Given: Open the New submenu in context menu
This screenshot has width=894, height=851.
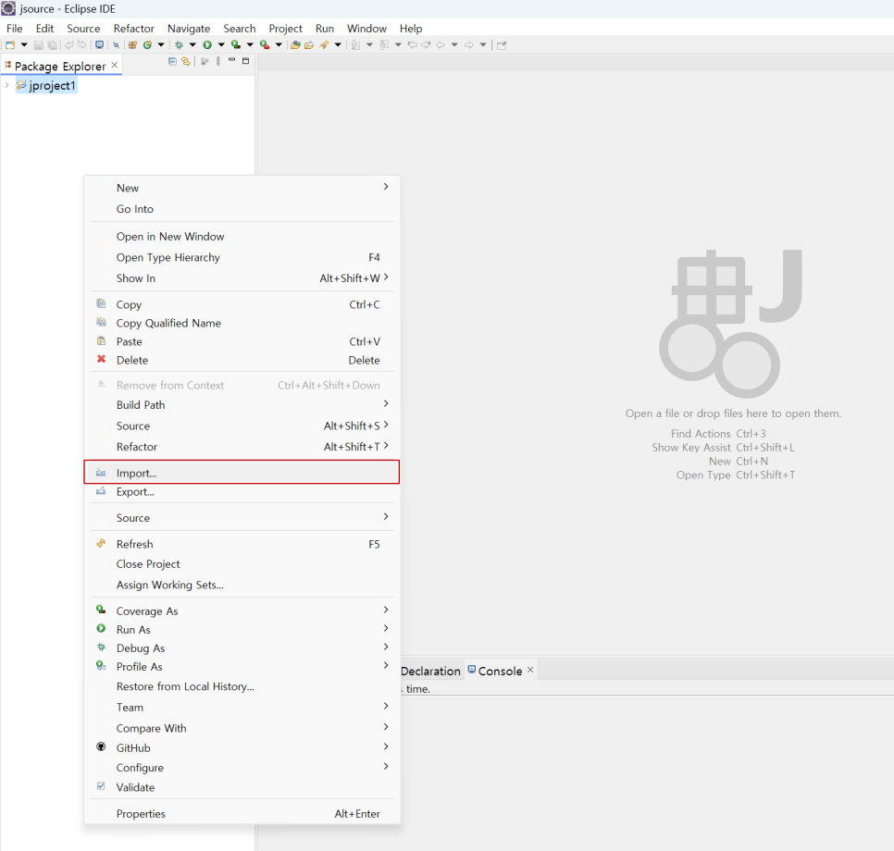Looking at the screenshot, I should [242, 188].
